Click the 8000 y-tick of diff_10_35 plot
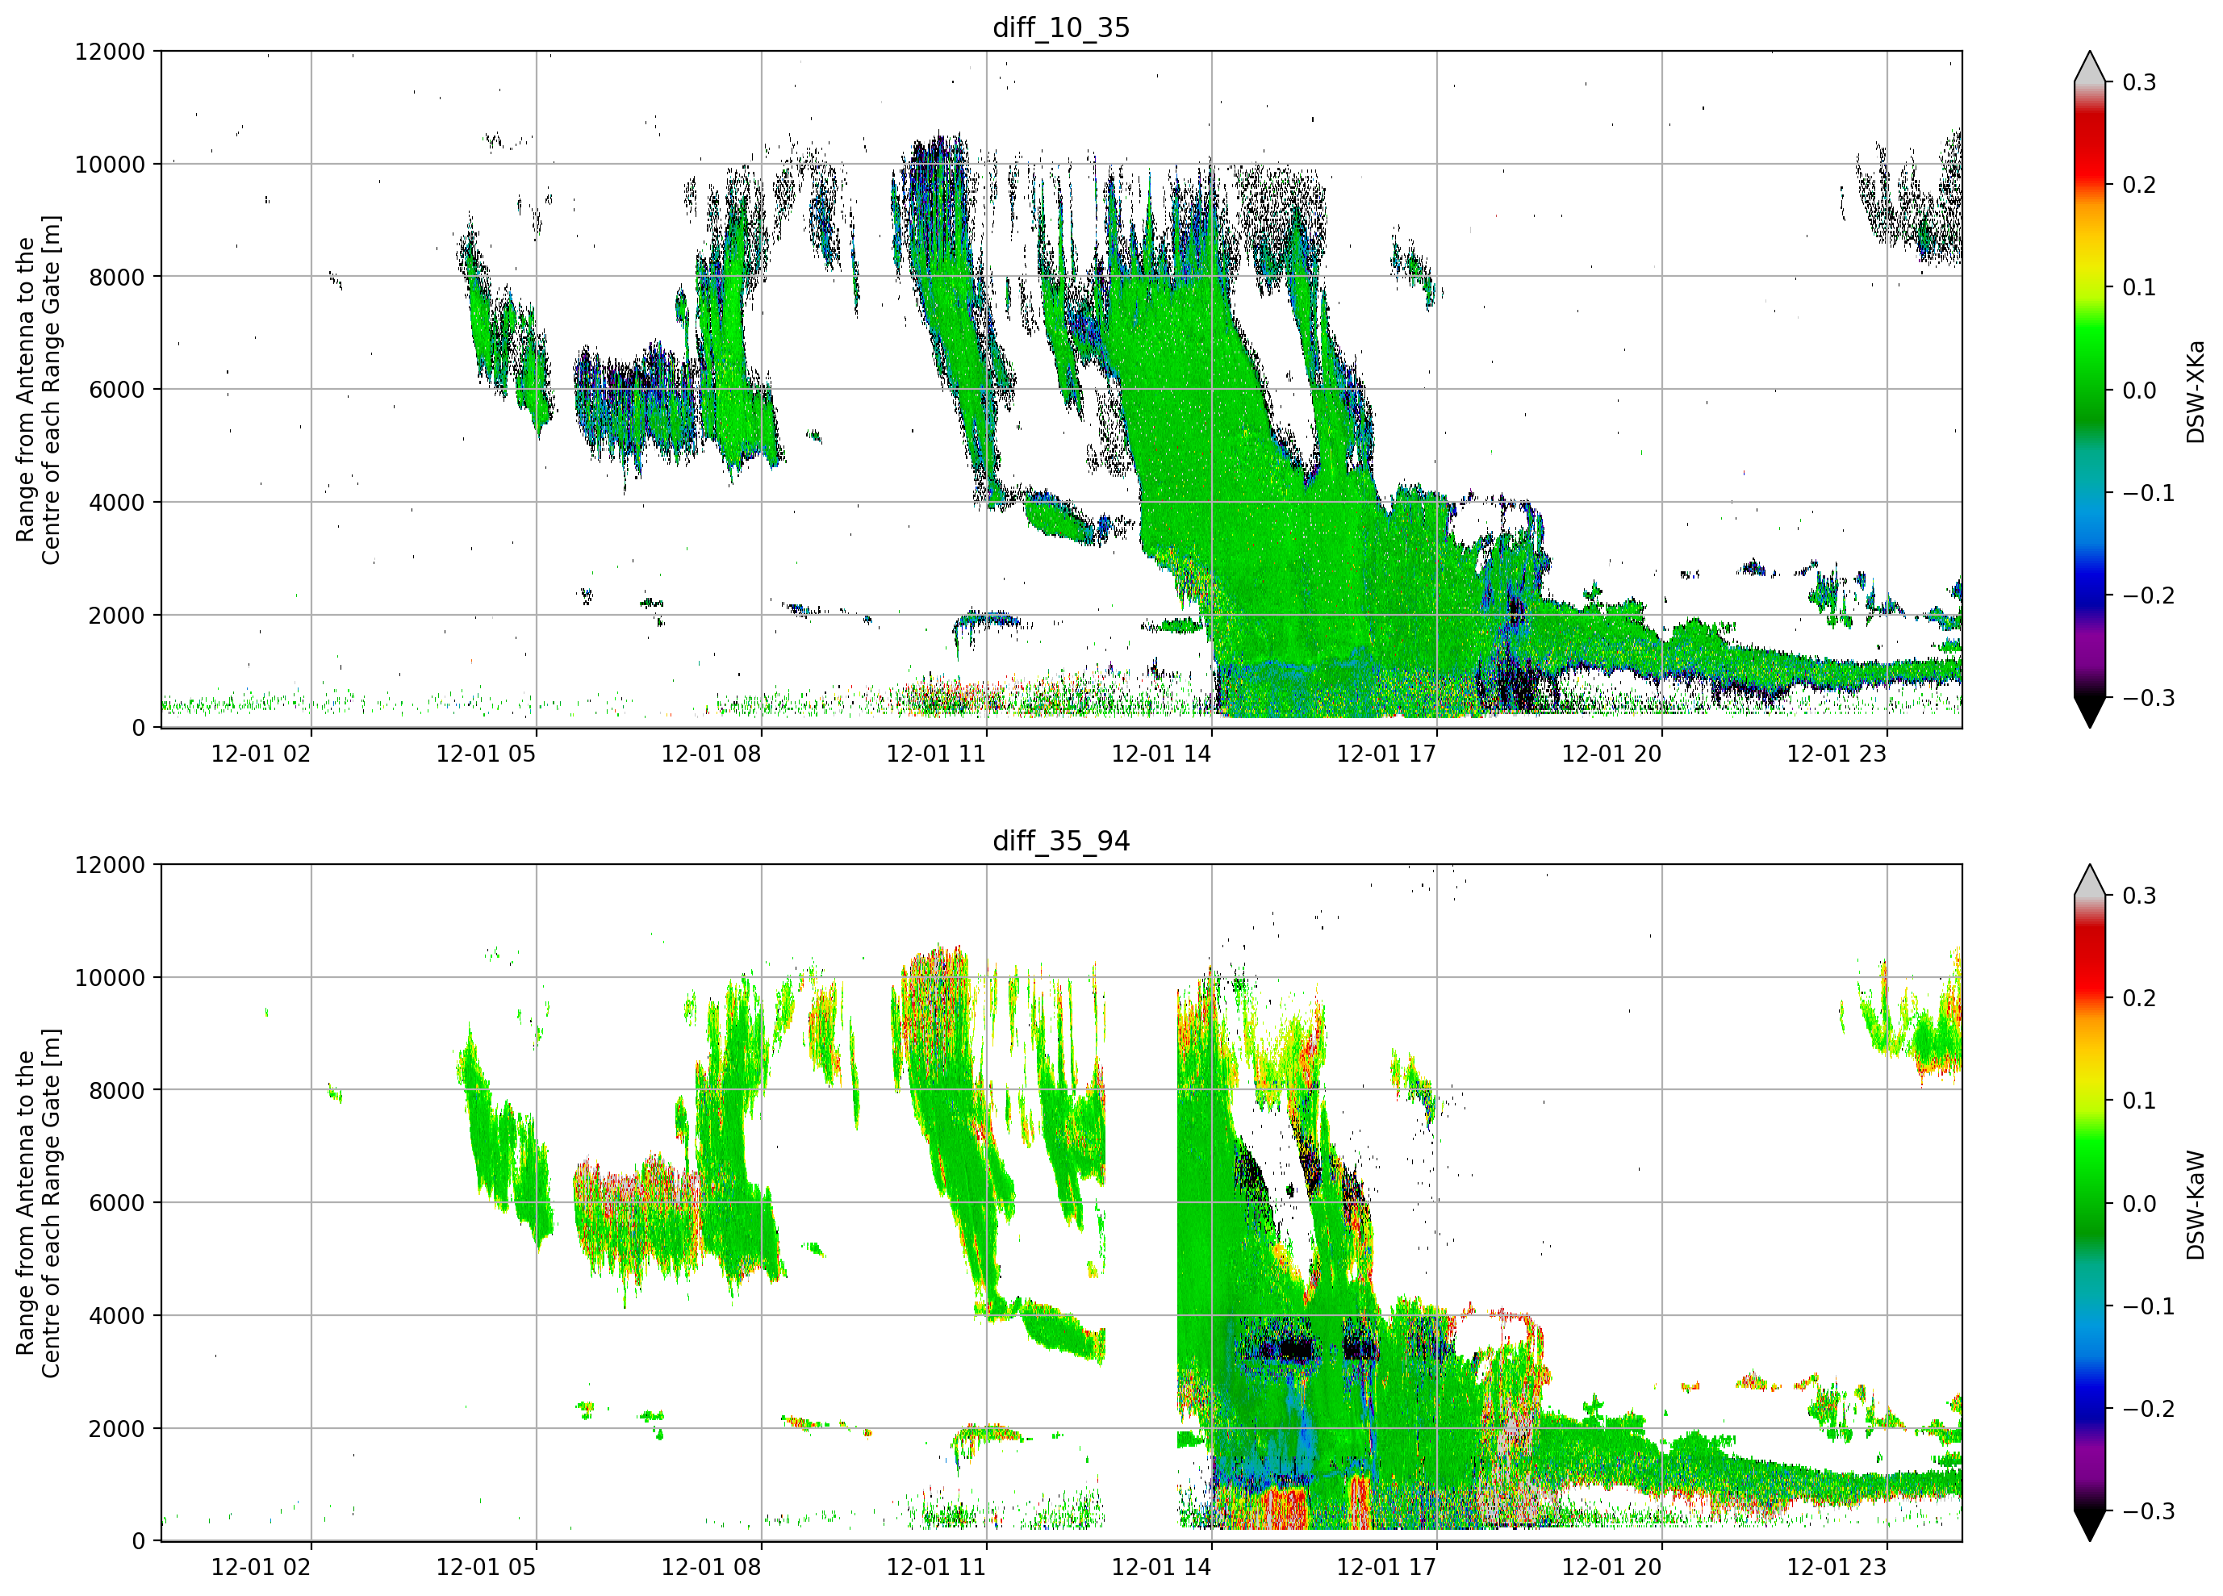 117,278
